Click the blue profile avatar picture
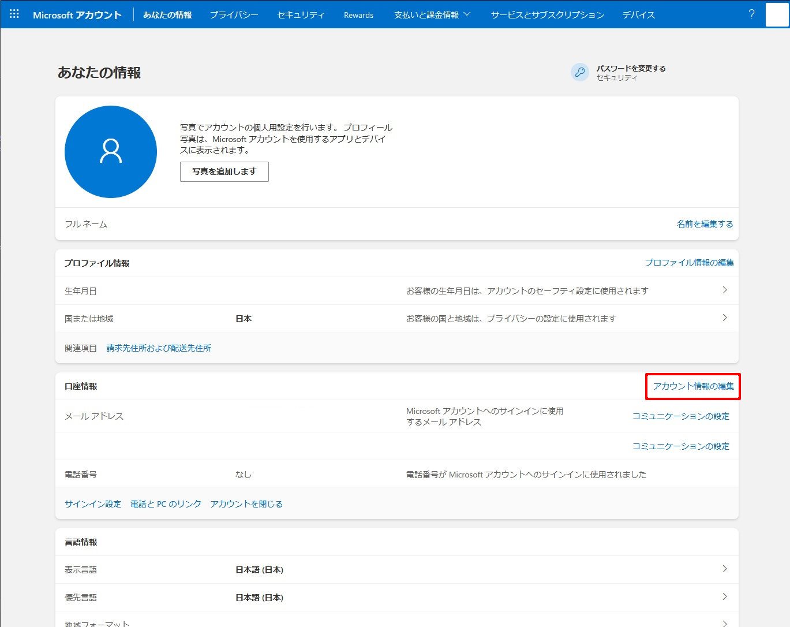Image resolution: width=790 pixels, height=627 pixels. click(111, 152)
